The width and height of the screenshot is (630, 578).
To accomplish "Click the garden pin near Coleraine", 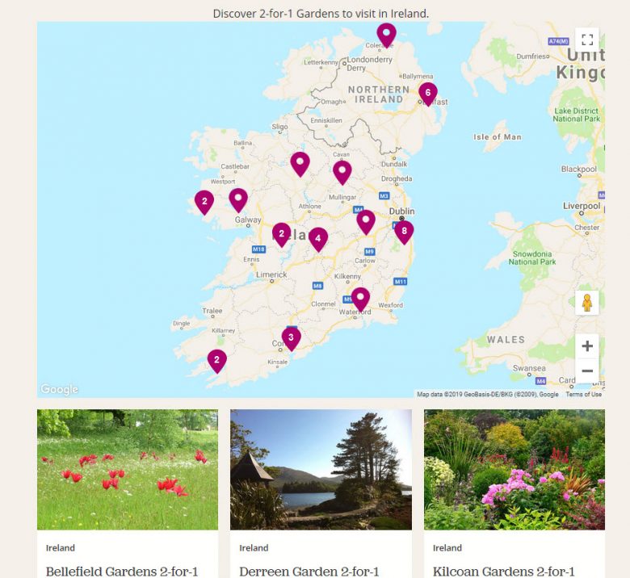I will (387, 35).
